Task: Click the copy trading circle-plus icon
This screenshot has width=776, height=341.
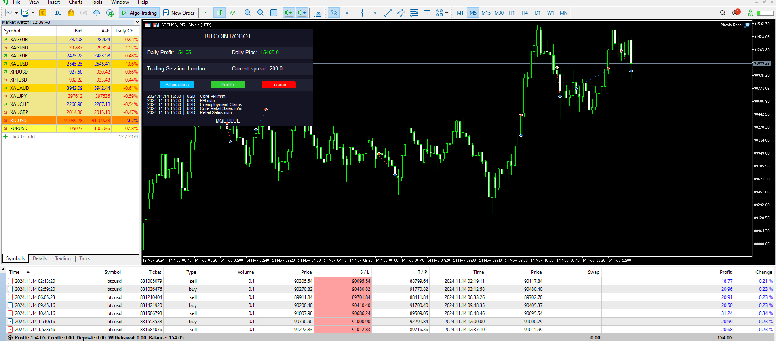Action: [x=110, y=13]
